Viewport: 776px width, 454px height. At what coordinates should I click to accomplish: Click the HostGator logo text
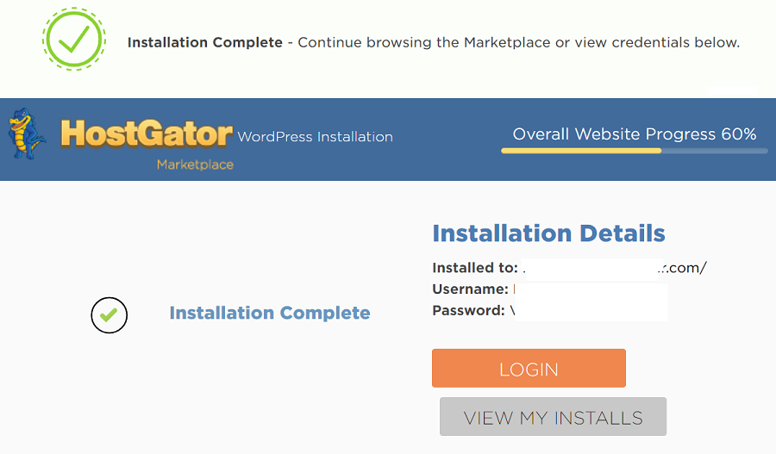[x=147, y=134]
